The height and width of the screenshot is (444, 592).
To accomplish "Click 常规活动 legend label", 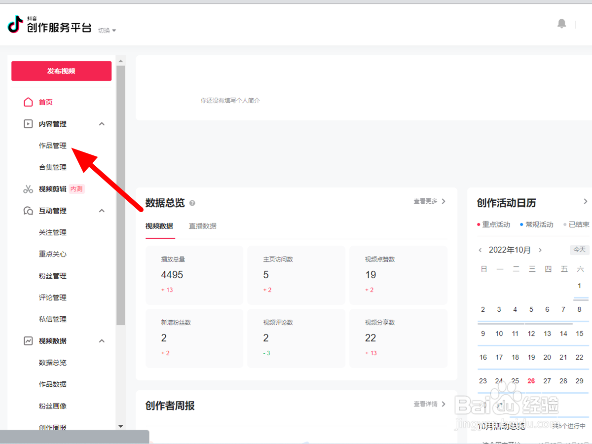I will [x=539, y=224].
